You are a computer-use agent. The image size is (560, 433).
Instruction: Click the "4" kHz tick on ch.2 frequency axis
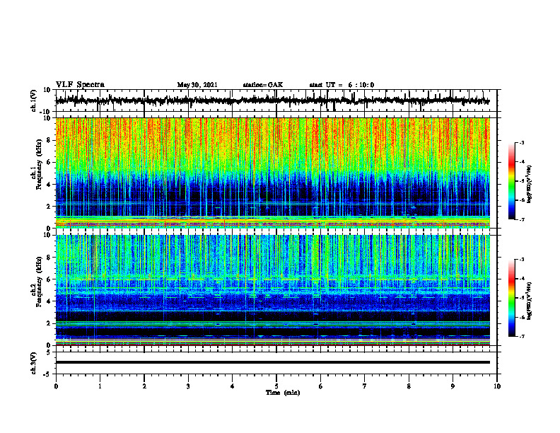coord(49,301)
